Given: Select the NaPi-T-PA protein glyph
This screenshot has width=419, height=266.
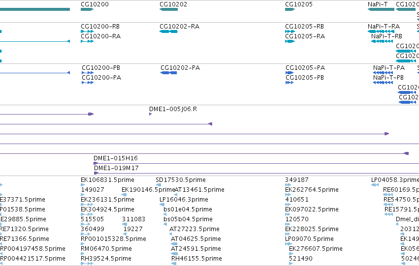Looking at the screenshot, I should [383, 73].
